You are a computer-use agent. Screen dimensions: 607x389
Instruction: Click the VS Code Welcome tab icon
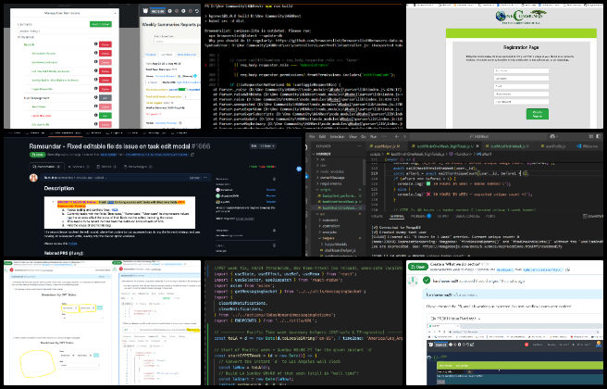[579, 146]
